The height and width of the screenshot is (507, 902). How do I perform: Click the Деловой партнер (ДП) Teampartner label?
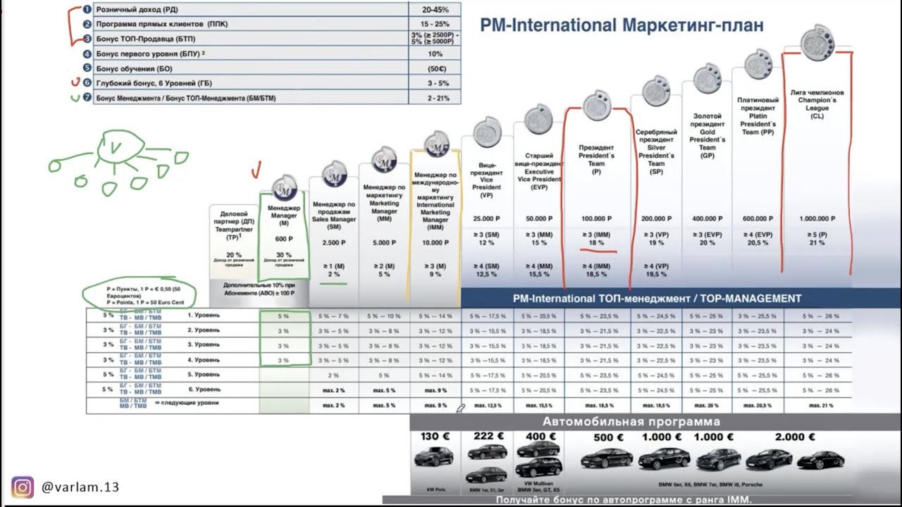(x=233, y=225)
